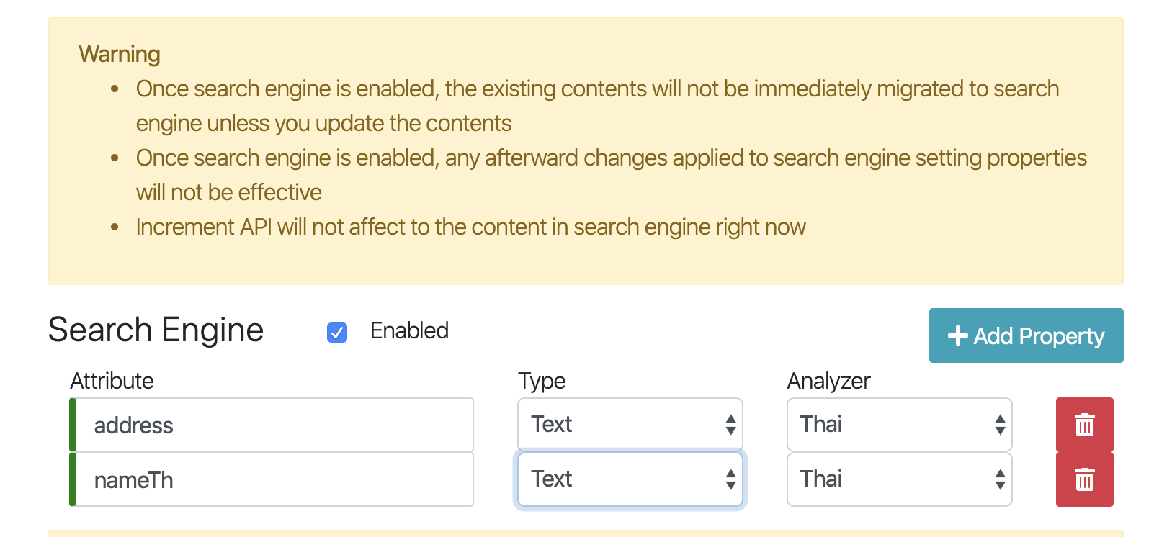Click trash icon for nameTh row
The image size is (1154, 537).
click(x=1084, y=479)
